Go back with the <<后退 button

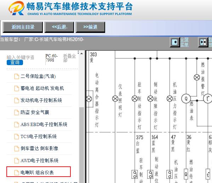(x=59, y=27)
